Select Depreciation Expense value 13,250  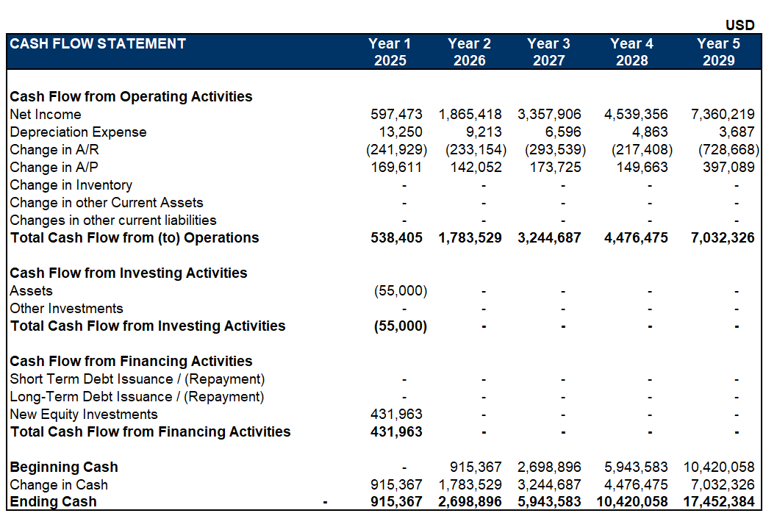click(401, 132)
